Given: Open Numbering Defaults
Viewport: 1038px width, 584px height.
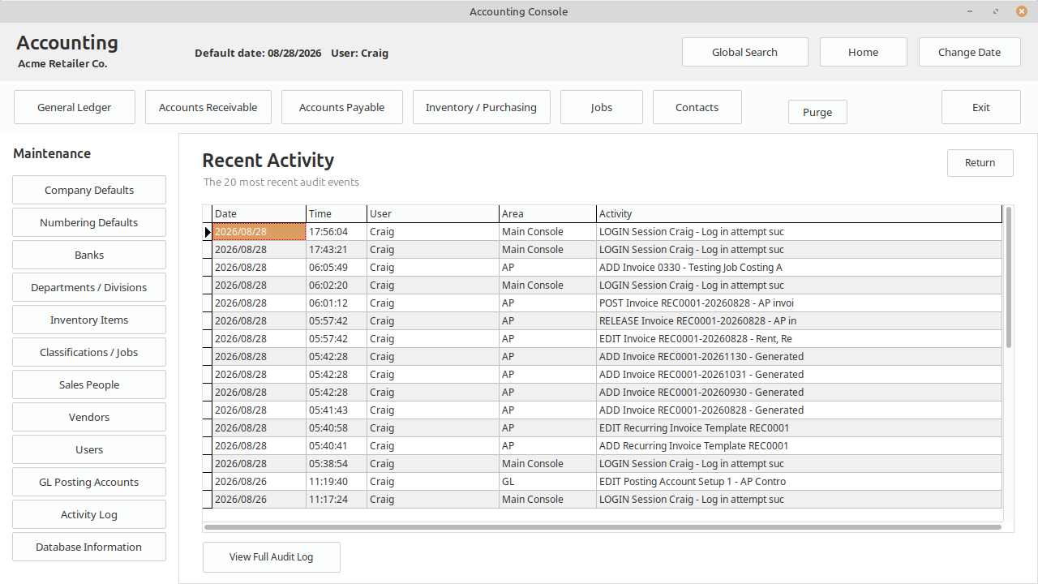Looking at the screenshot, I should pos(89,222).
